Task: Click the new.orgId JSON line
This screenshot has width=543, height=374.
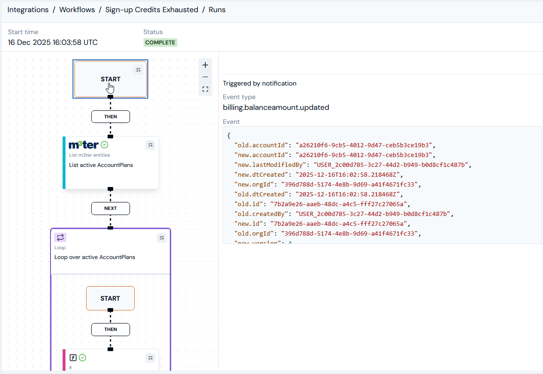Action: 327,185
